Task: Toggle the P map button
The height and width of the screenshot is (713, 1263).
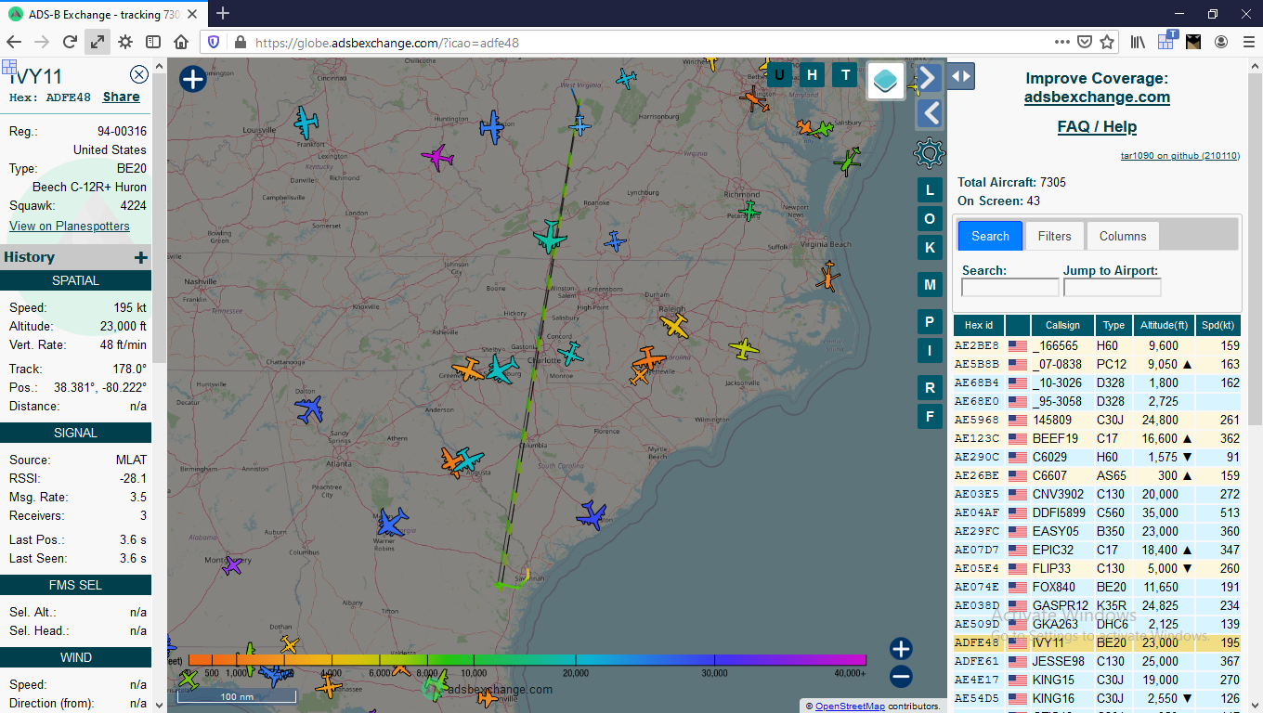Action: 930,322
